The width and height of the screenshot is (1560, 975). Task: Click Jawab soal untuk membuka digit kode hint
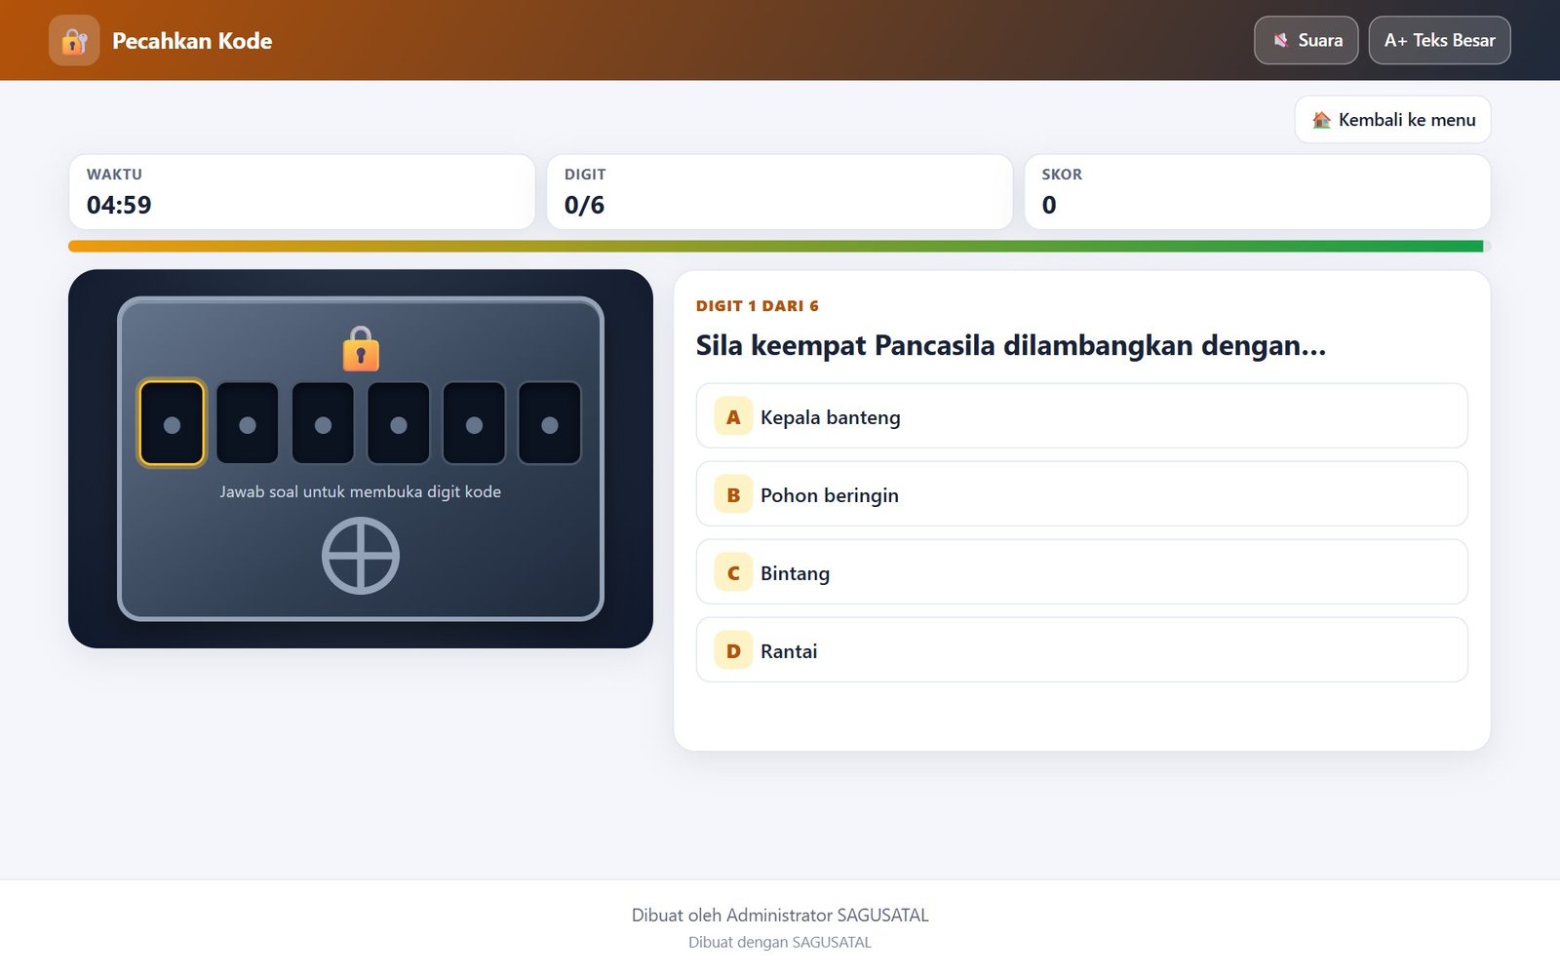coord(361,491)
